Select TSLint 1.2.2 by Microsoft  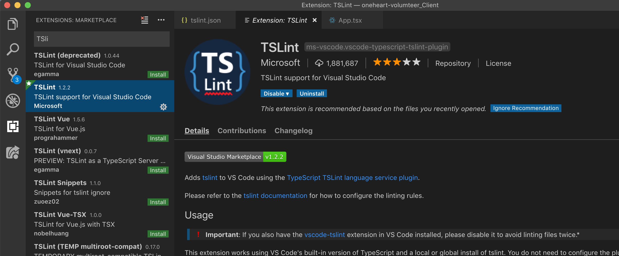pos(100,96)
